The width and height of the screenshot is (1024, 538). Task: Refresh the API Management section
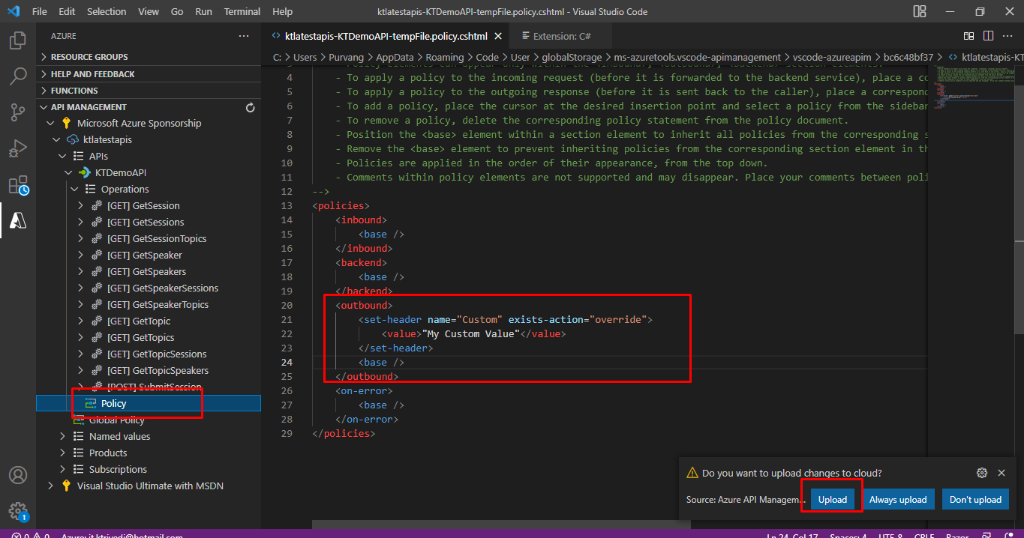click(251, 107)
